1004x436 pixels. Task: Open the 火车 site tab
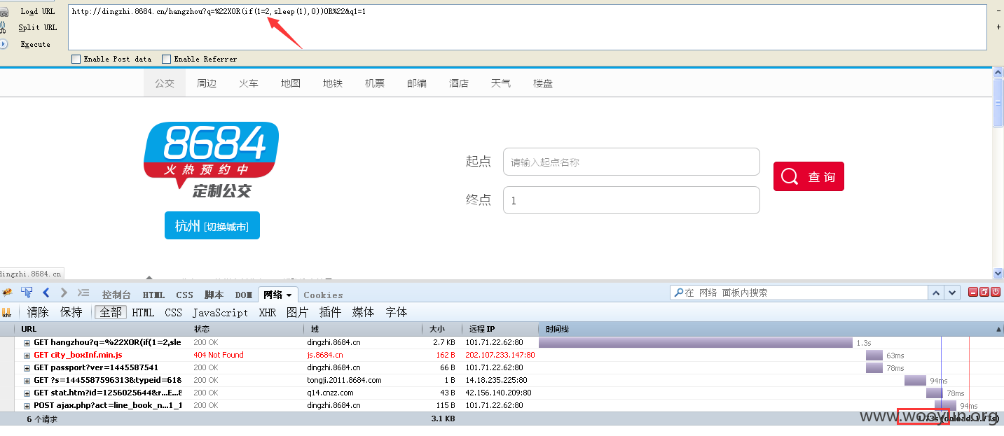pyautogui.click(x=249, y=83)
